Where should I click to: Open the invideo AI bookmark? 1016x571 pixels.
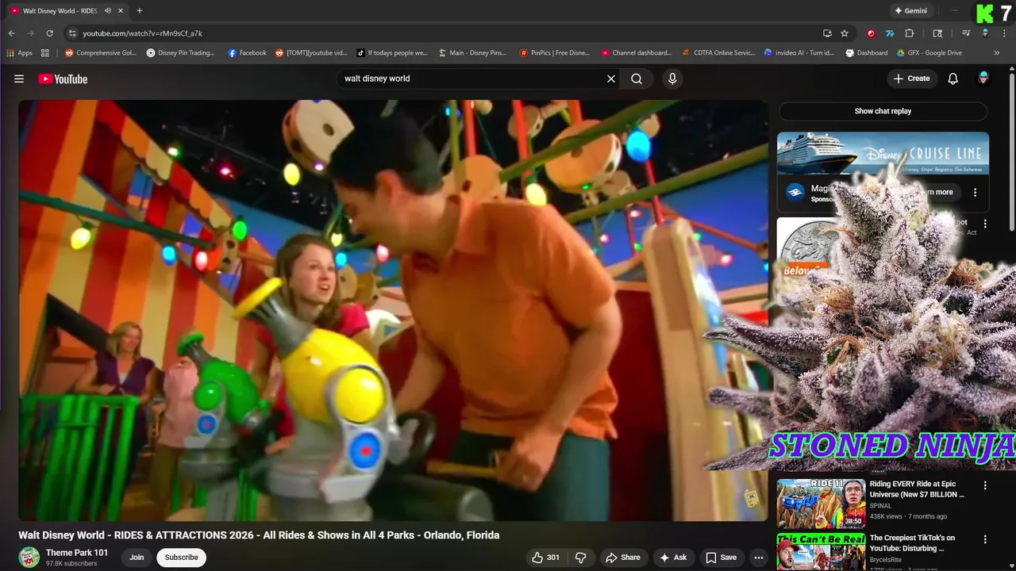(x=799, y=53)
